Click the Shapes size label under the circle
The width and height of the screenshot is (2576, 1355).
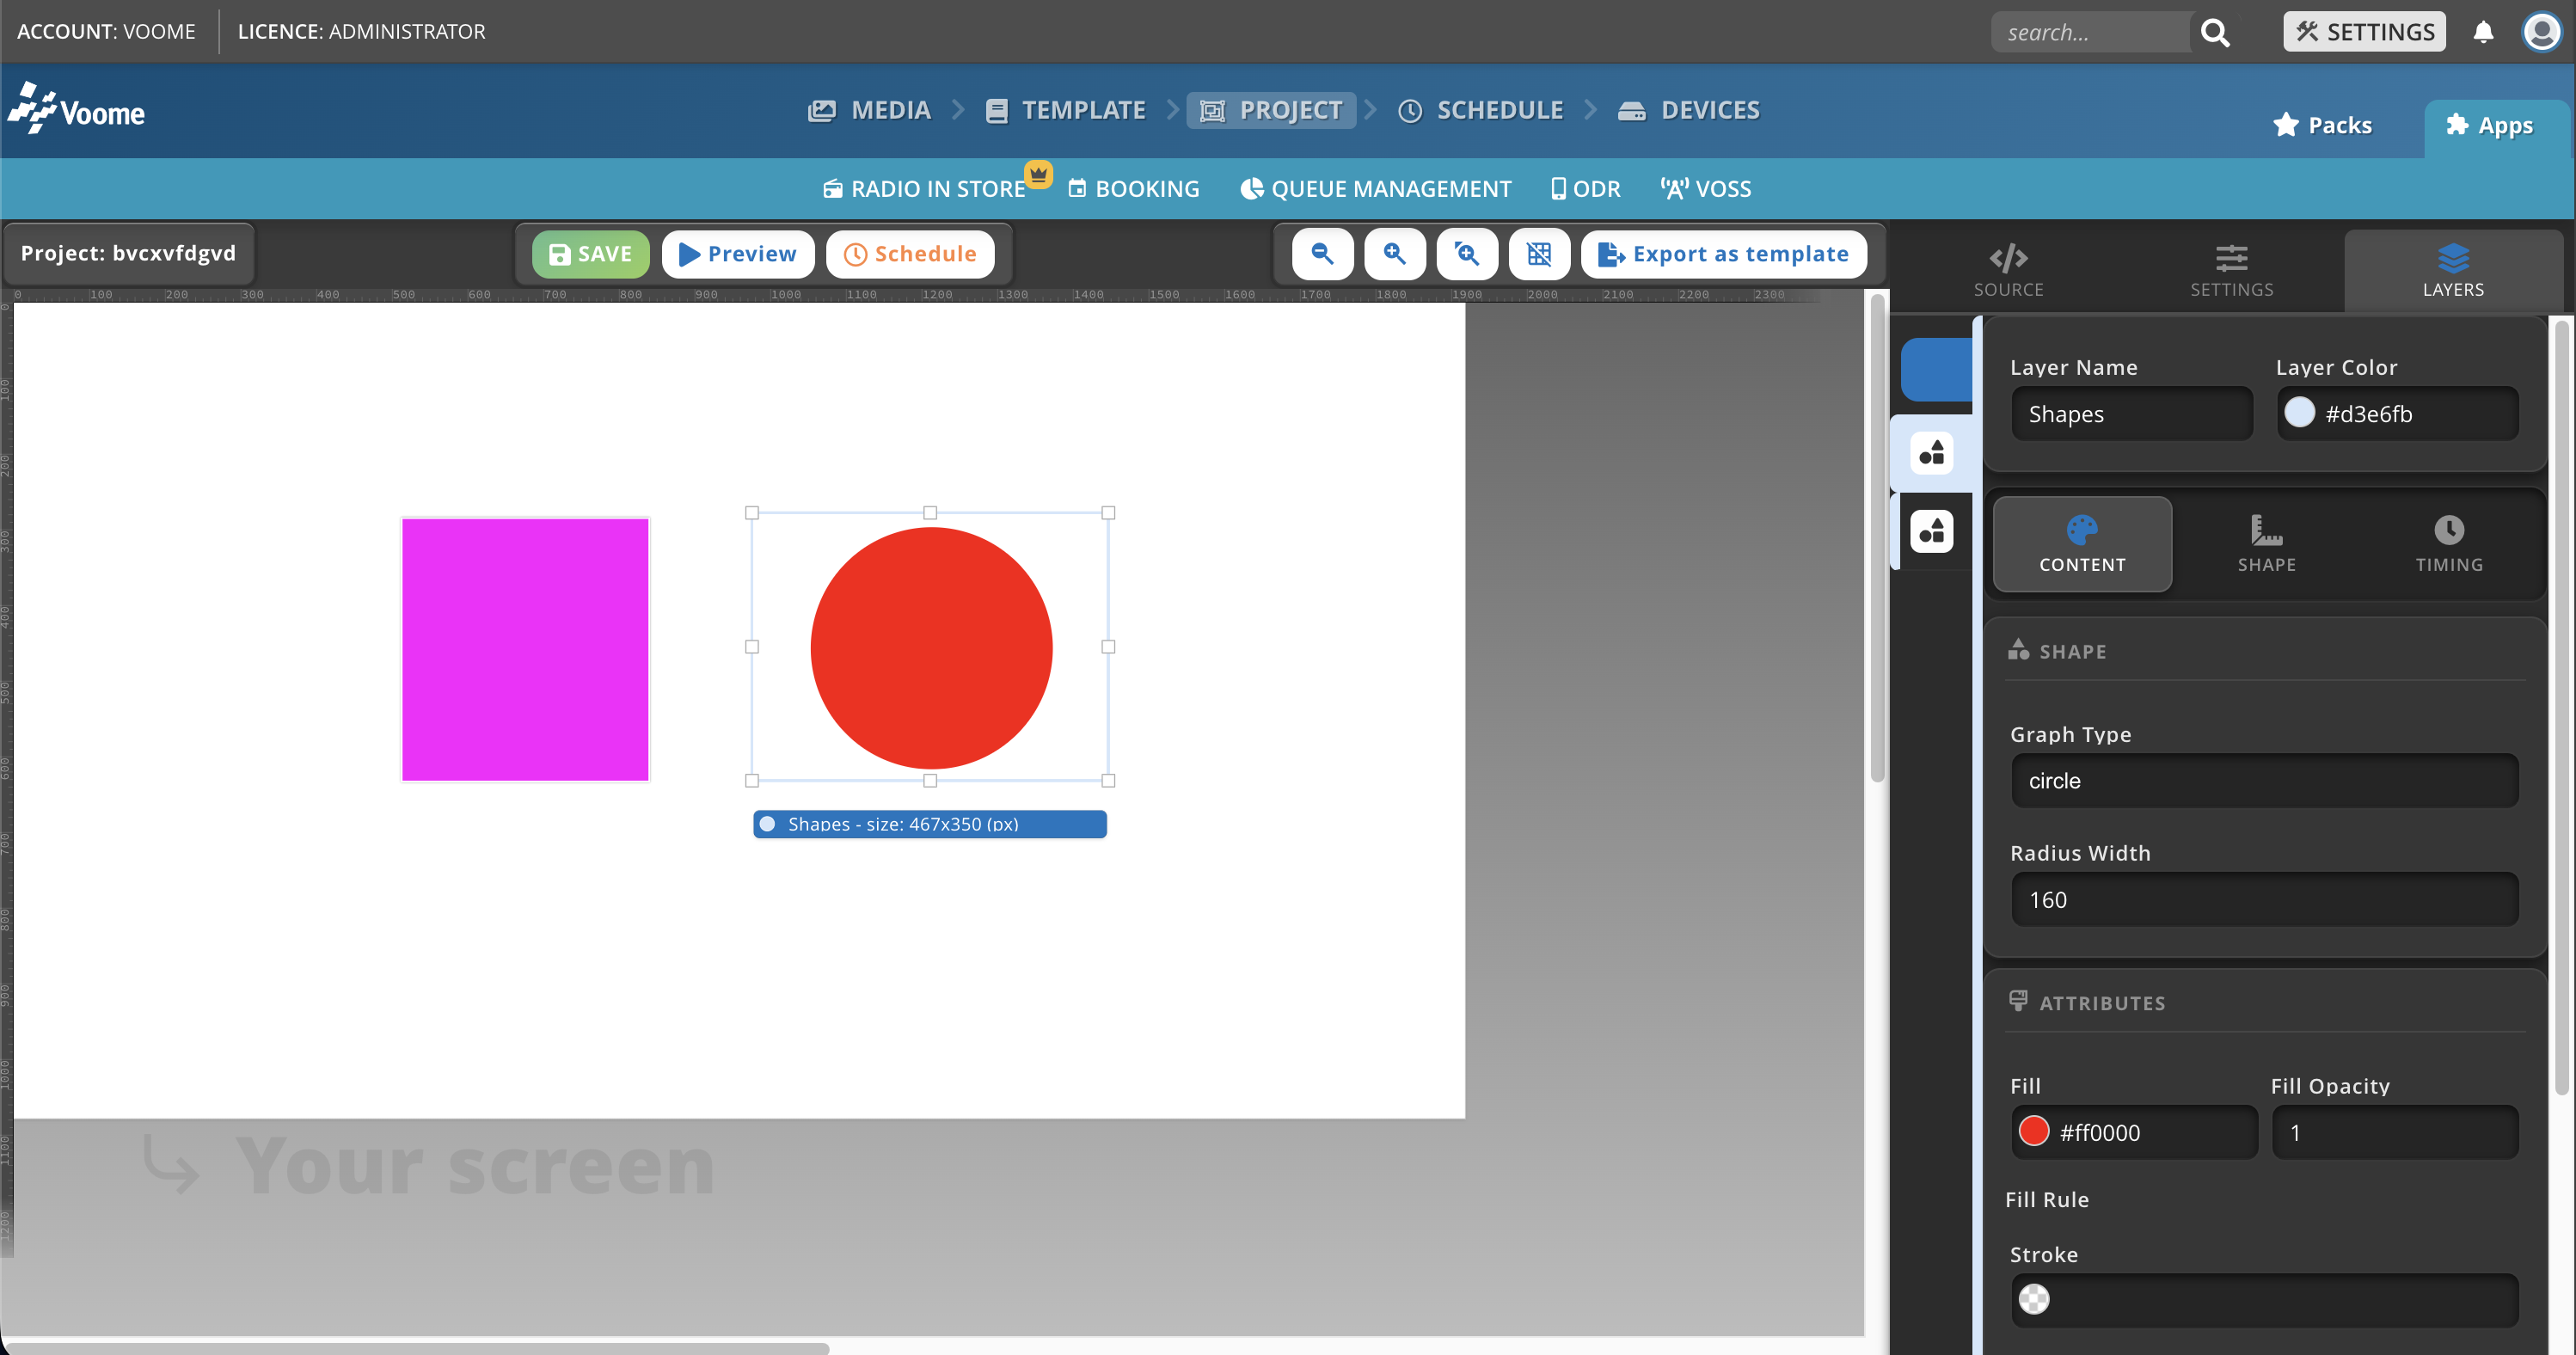point(929,824)
